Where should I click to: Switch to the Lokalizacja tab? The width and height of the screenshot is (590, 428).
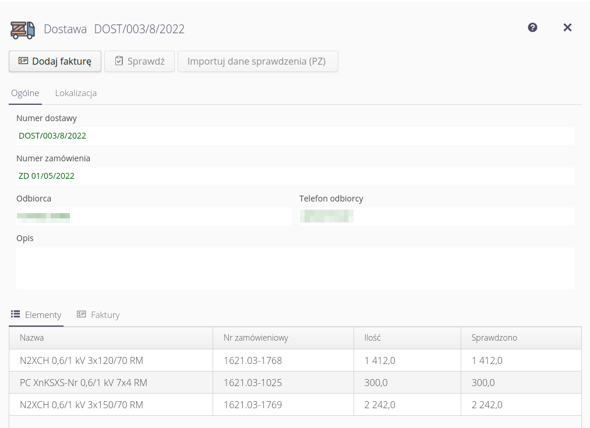(x=76, y=93)
